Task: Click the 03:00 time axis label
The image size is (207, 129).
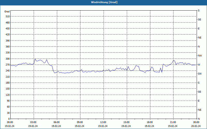Action: pos(33,122)
